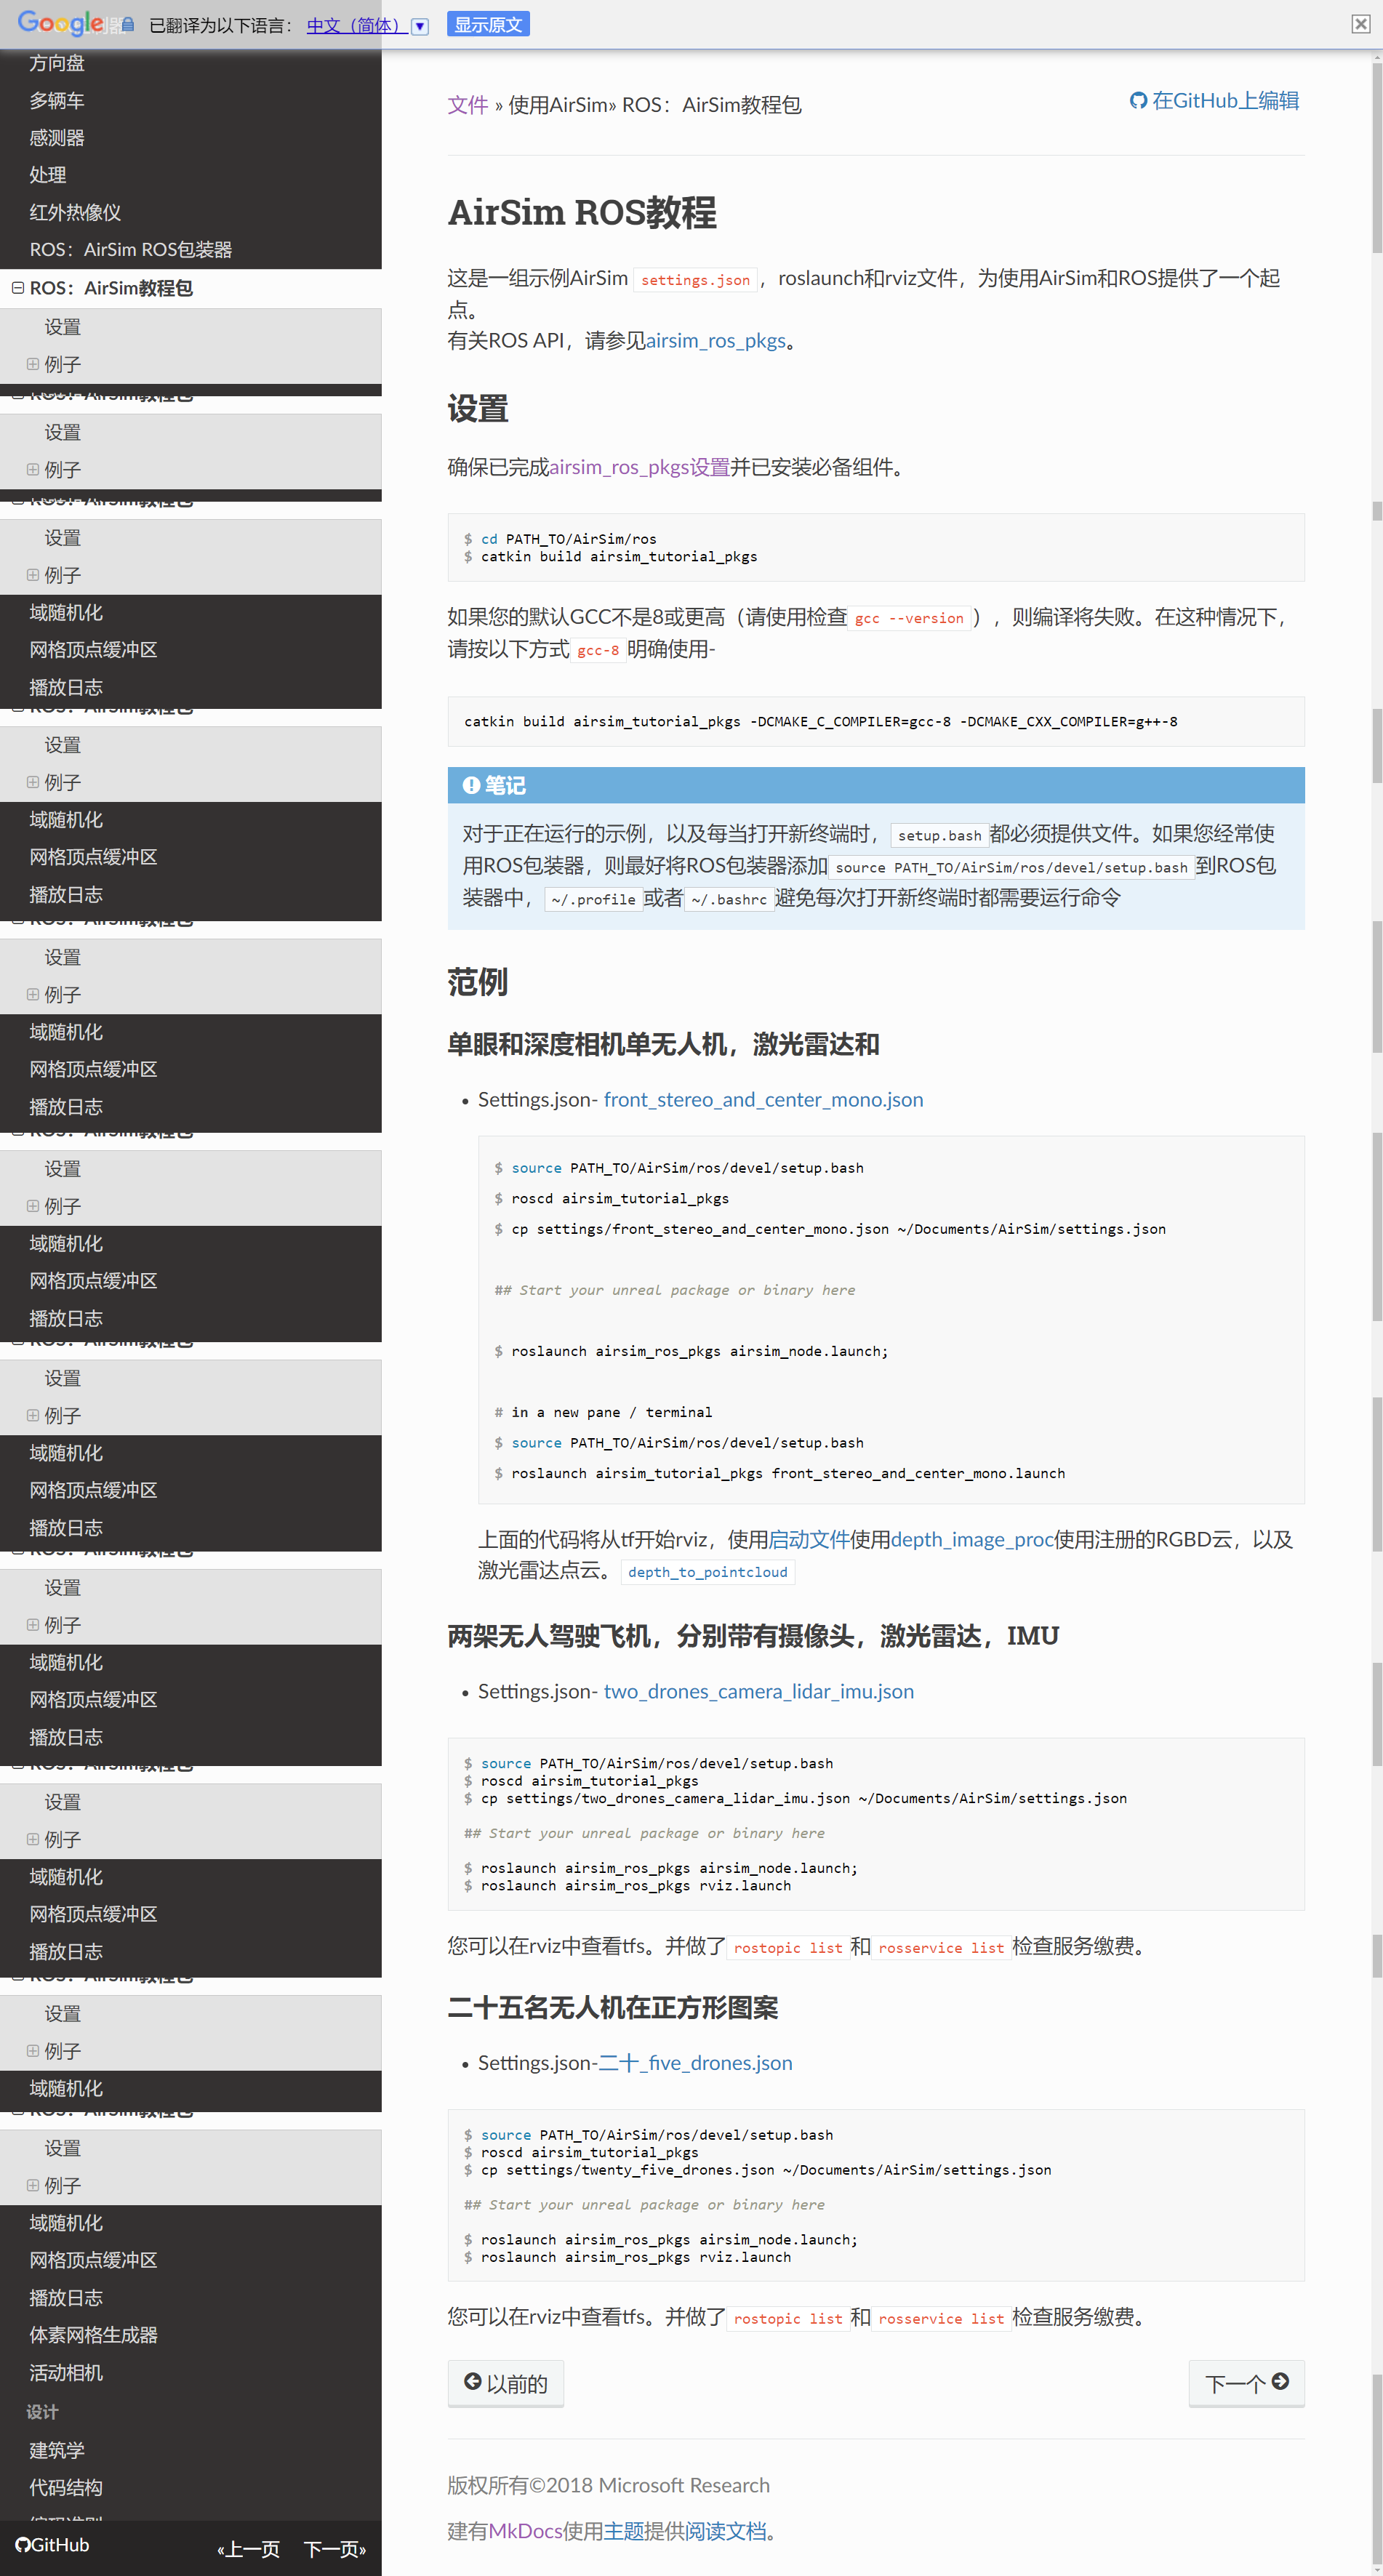Close the Google Translate bar
The height and width of the screenshot is (2576, 1383).
pyautogui.click(x=1360, y=24)
